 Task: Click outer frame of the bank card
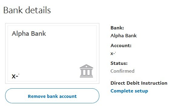pos(52,25)
